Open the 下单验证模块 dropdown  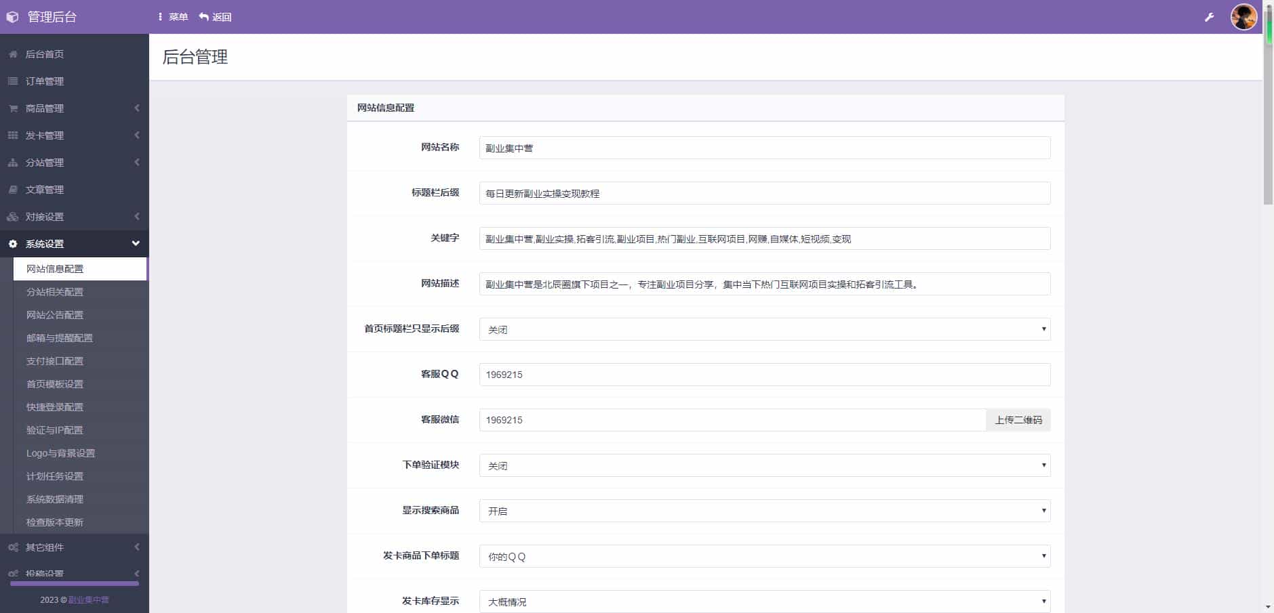tap(764, 465)
